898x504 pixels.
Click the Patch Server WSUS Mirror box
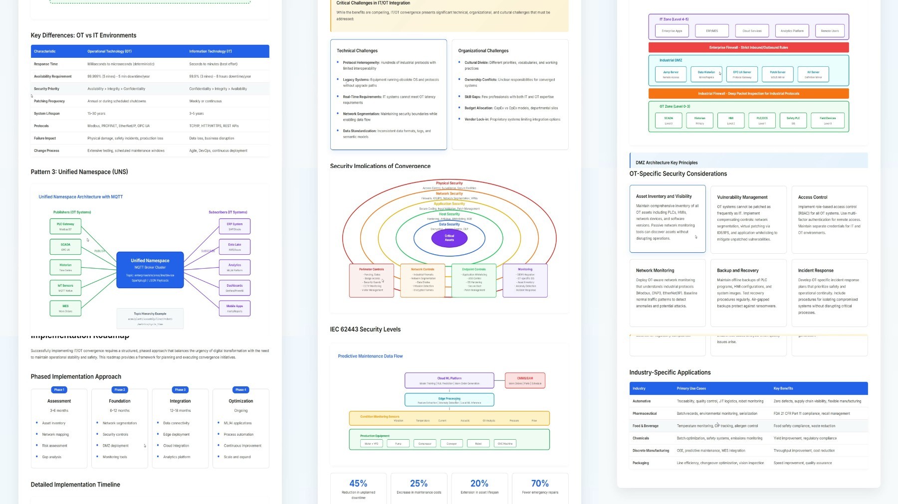pos(778,74)
